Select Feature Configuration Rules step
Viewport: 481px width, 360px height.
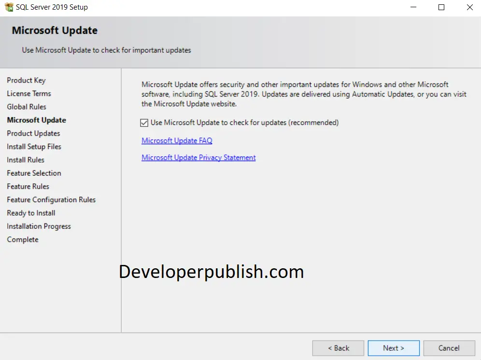coord(51,200)
